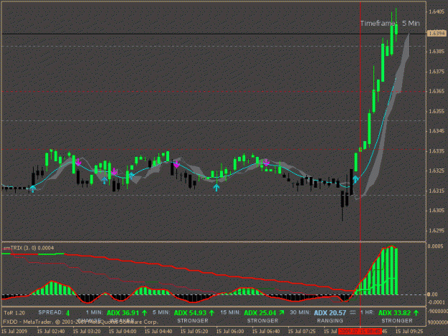Click the ToR 1.20 readout
Image resolution: width=448 pixels, height=336 pixels.
[x=14, y=313]
